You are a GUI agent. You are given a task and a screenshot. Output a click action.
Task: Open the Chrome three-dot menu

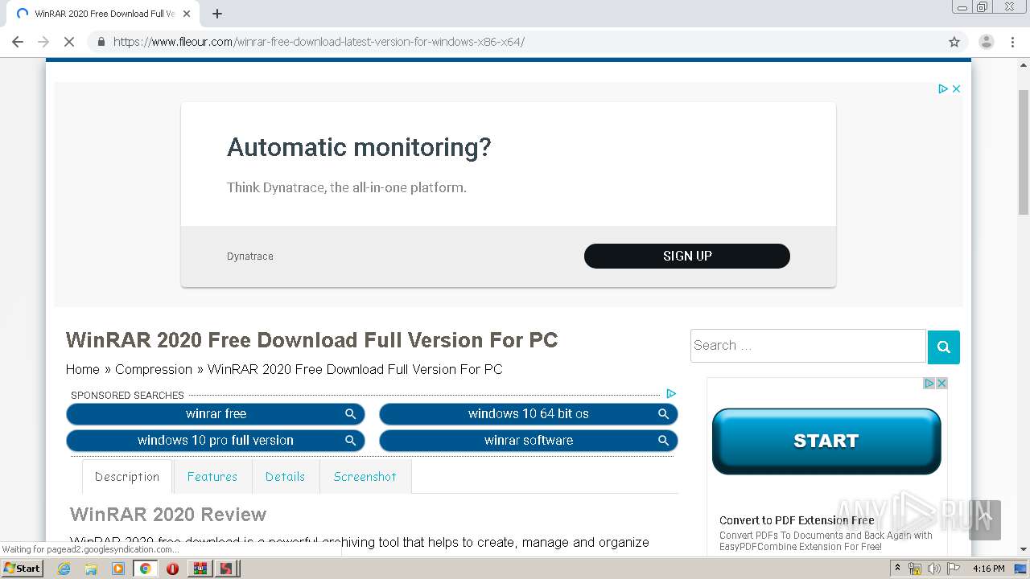[1012, 42]
